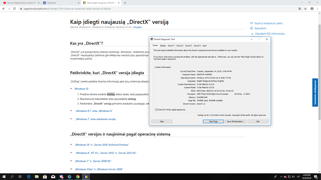
Task: Switch to the YouTube how to install directx tab
Action: [x=21, y=3]
